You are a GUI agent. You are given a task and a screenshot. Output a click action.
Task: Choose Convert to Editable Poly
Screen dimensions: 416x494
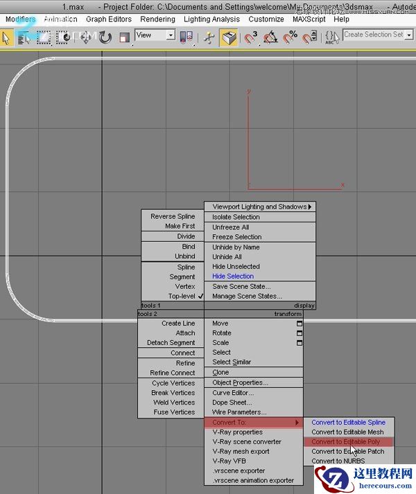coord(349,442)
